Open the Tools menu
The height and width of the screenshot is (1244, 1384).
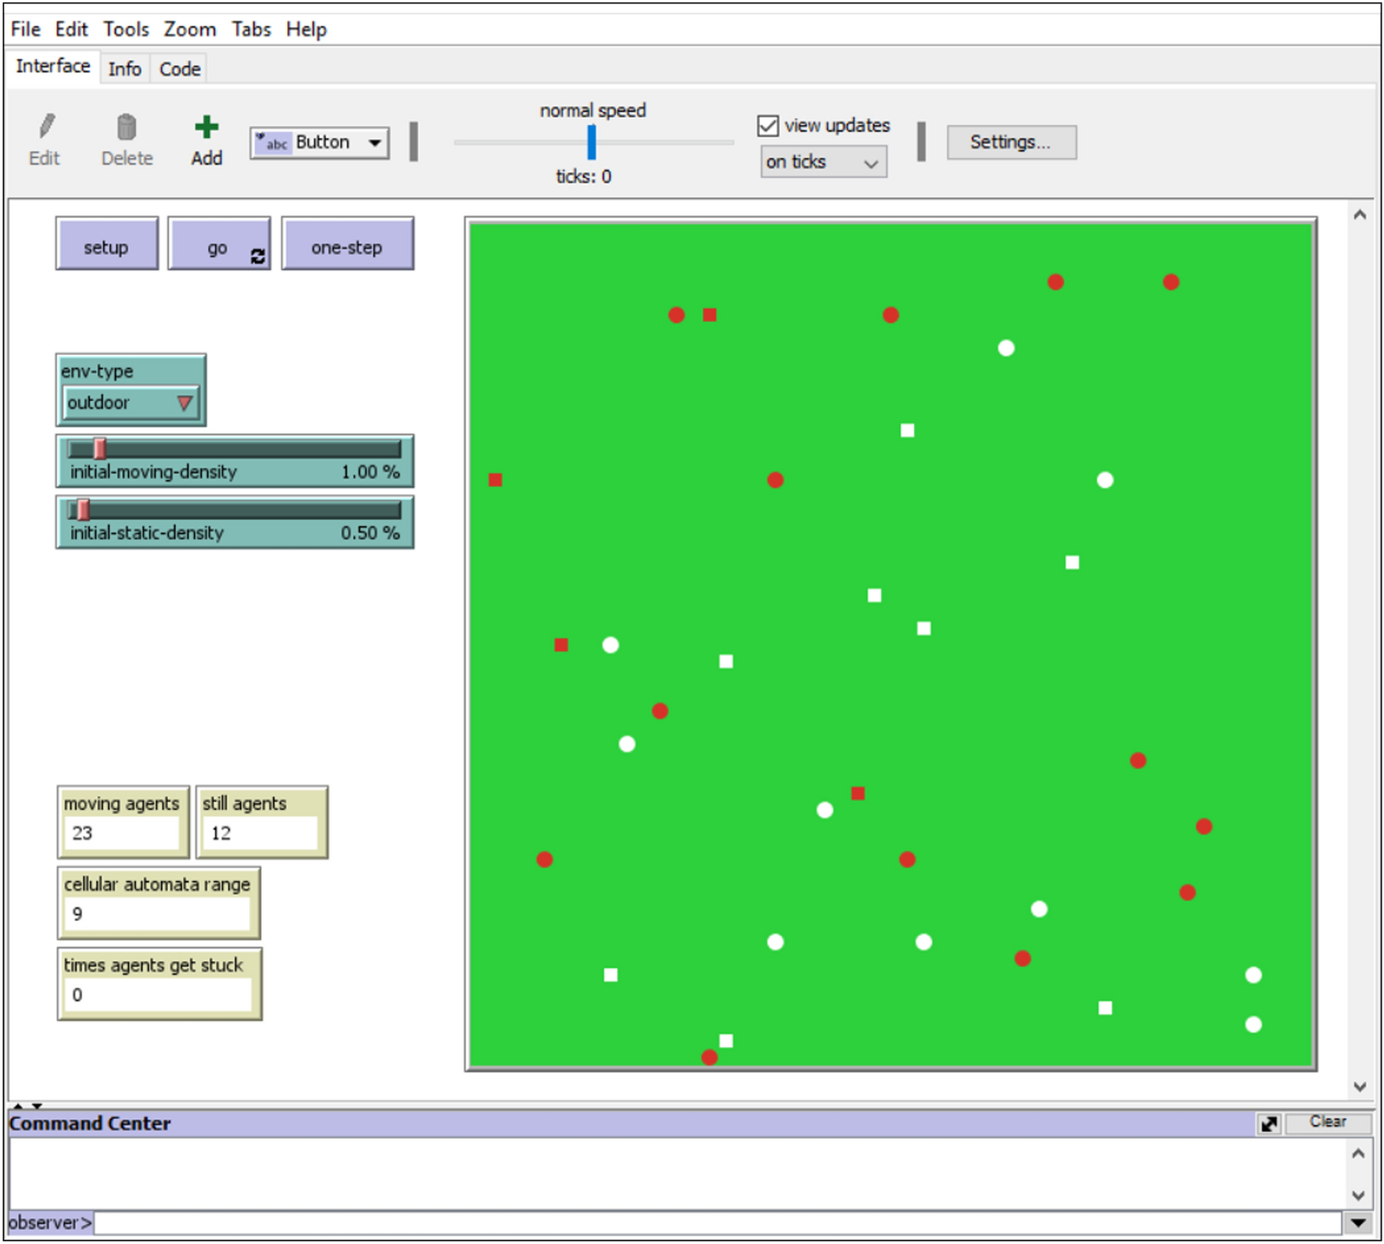click(x=126, y=29)
